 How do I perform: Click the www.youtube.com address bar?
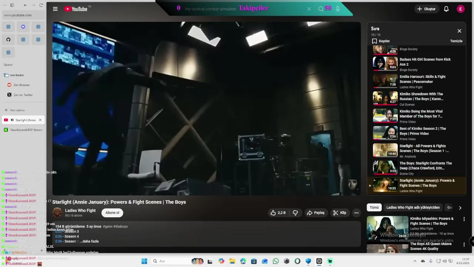coord(24,15)
